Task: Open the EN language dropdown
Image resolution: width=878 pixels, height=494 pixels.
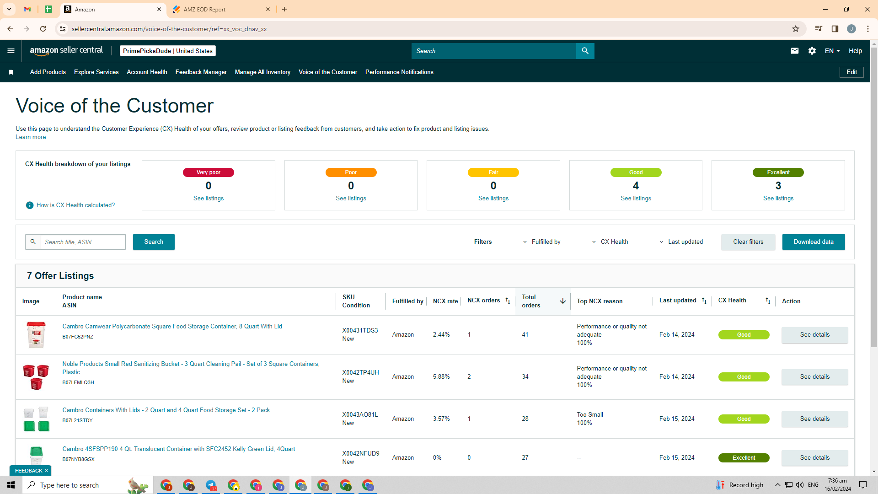Action: click(x=832, y=51)
